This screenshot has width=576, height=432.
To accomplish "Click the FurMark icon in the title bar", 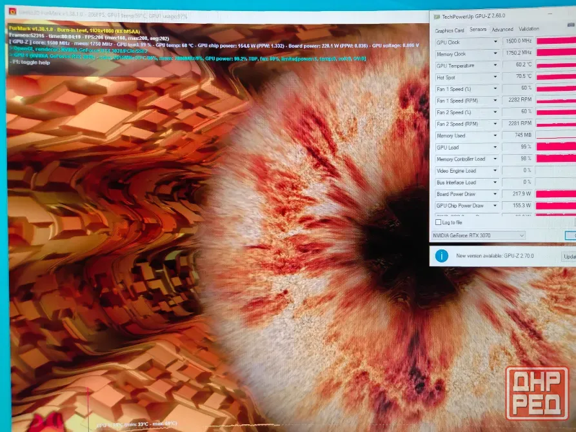I will click(12, 12).
